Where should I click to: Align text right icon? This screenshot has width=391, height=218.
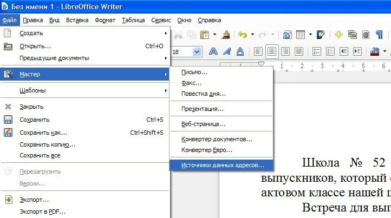(x=285, y=51)
